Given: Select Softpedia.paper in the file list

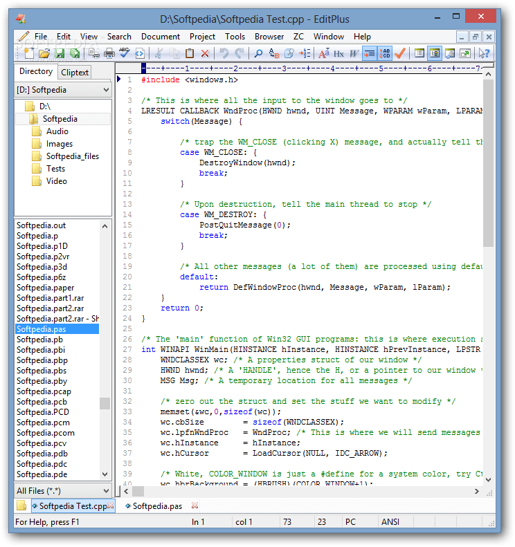Looking at the screenshot, I should [x=46, y=288].
